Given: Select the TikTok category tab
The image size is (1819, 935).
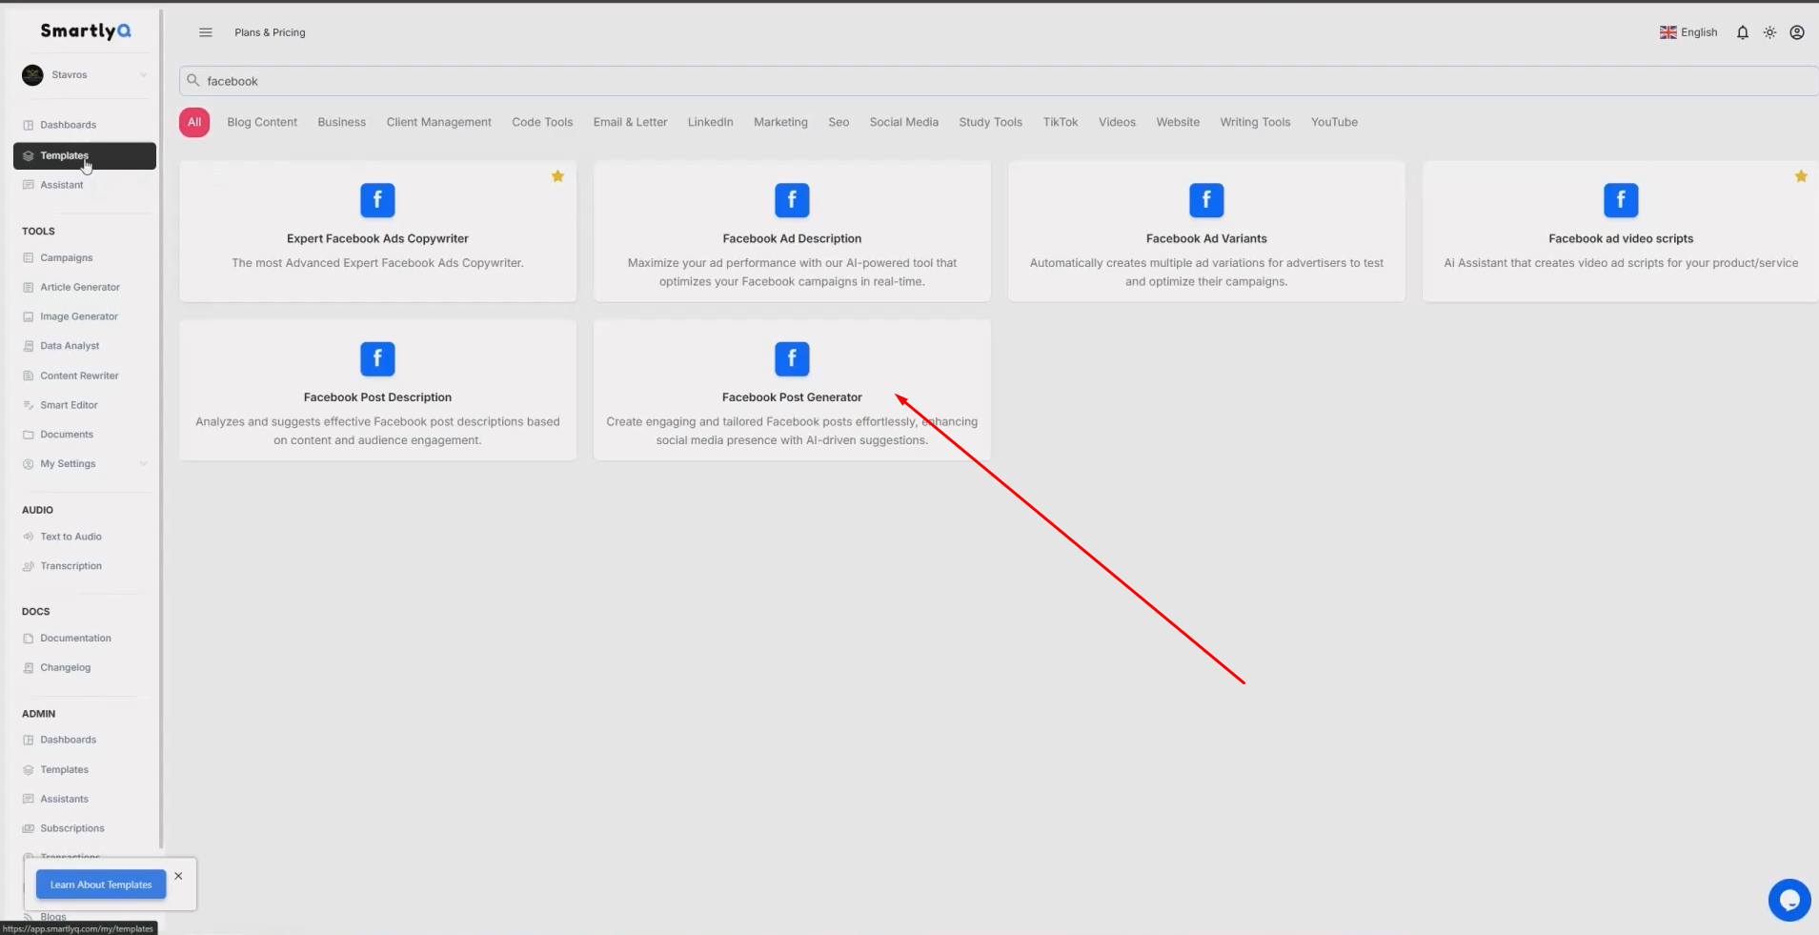Looking at the screenshot, I should click(x=1061, y=122).
